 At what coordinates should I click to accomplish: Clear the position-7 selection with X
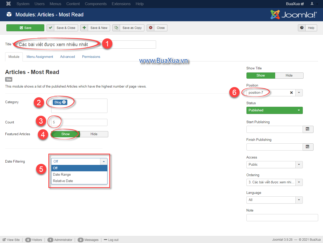[x=291, y=92]
